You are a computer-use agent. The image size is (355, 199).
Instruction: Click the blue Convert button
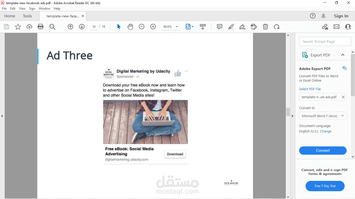pos(323,151)
